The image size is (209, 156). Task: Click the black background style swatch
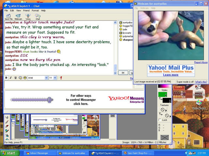(x=166, y=100)
